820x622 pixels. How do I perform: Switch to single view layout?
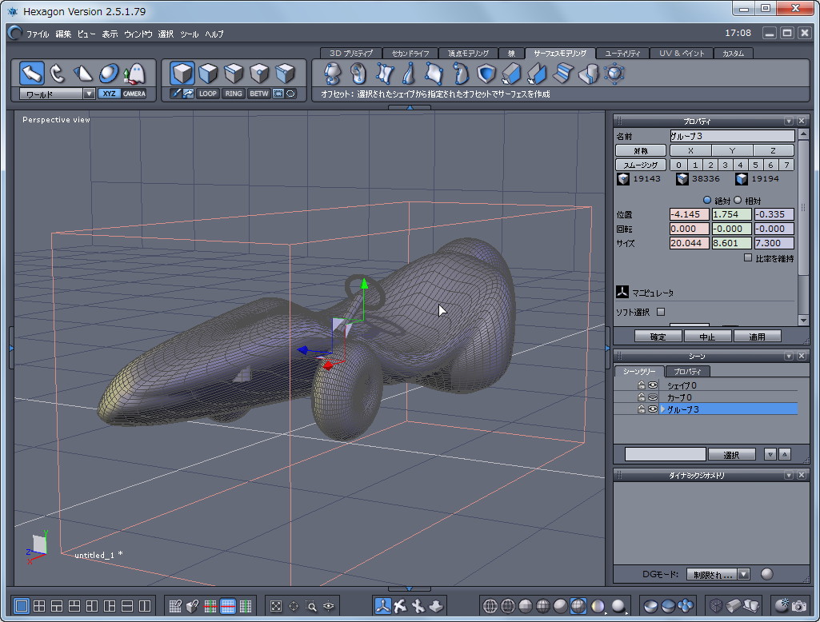click(x=22, y=605)
